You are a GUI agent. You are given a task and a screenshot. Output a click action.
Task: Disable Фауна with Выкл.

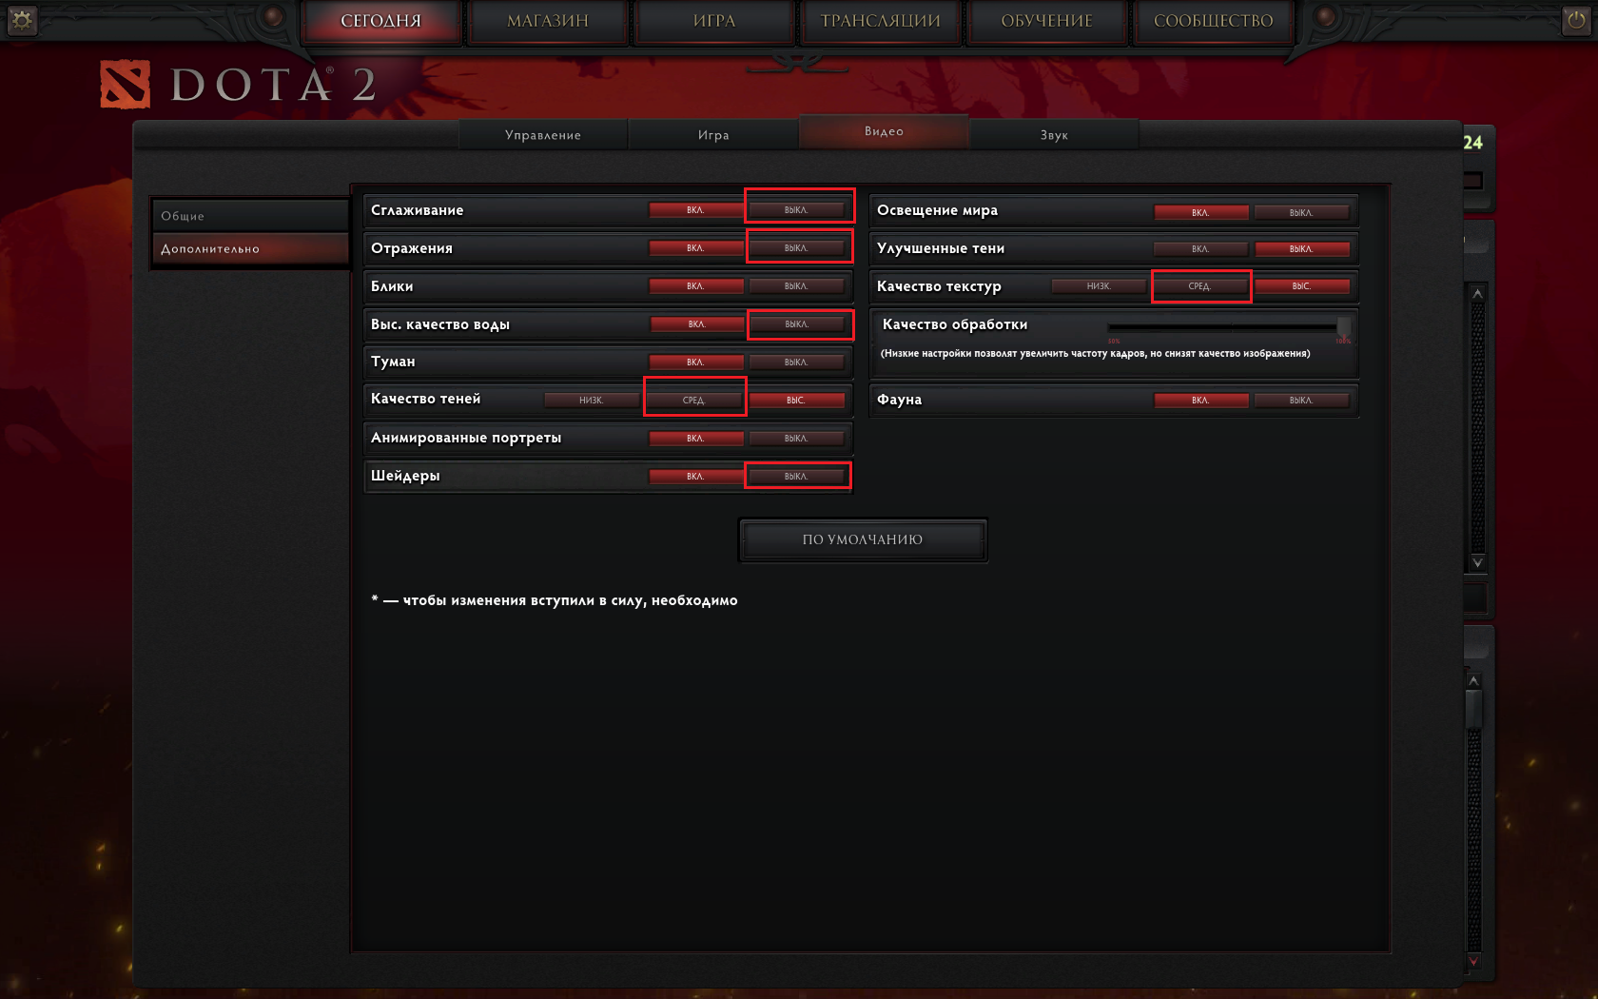[x=1301, y=401]
